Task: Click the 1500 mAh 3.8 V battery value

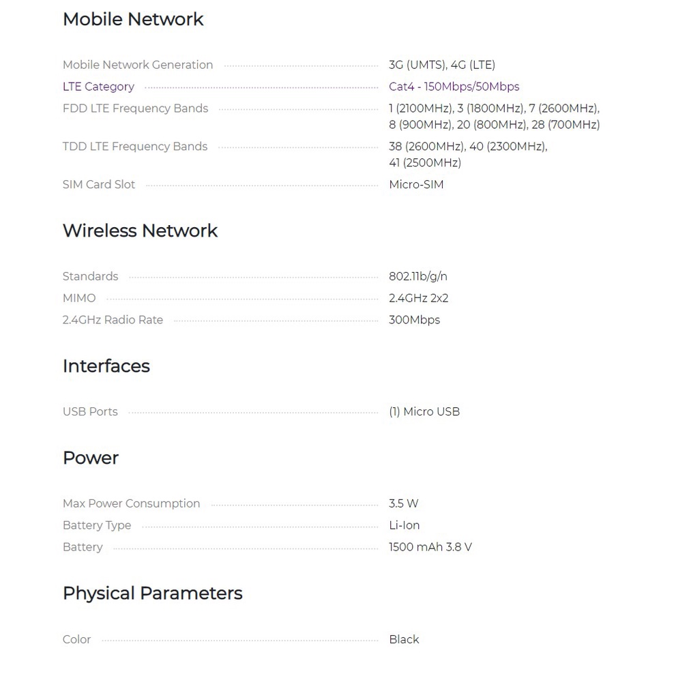Action: tap(430, 547)
